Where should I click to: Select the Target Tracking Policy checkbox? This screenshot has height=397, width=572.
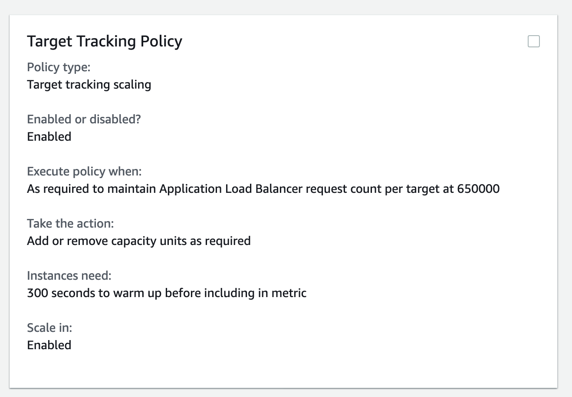point(533,41)
